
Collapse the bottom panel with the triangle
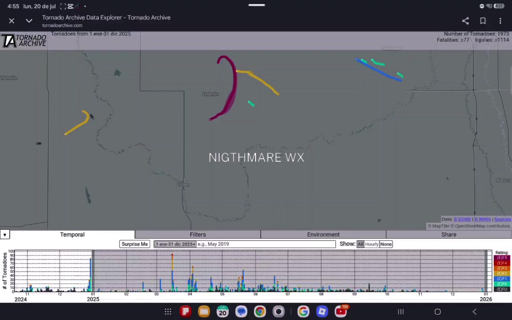click(x=5, y=235)
